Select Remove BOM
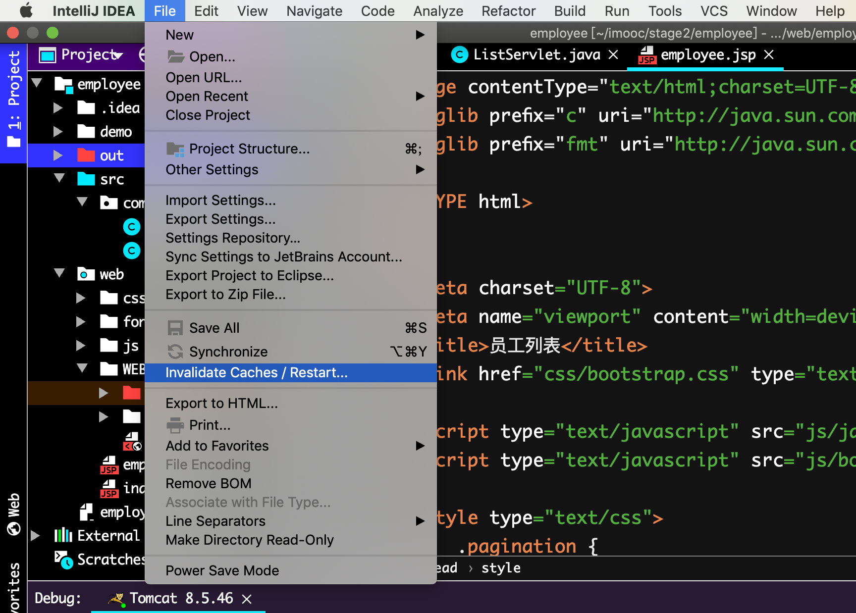 pyautogui.click(x=291, y=483)
